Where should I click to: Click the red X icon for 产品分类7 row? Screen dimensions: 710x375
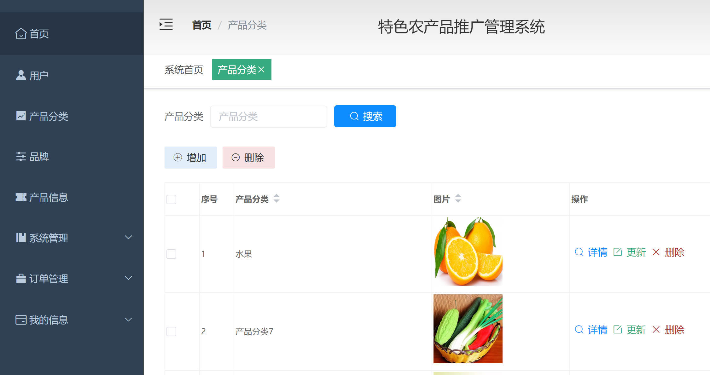[656, 330]
